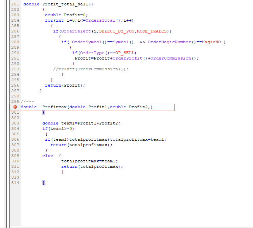Viewport: 253px width, 228px height.
Task: Click the double team1 declaration line
Action: click(81, 123)
